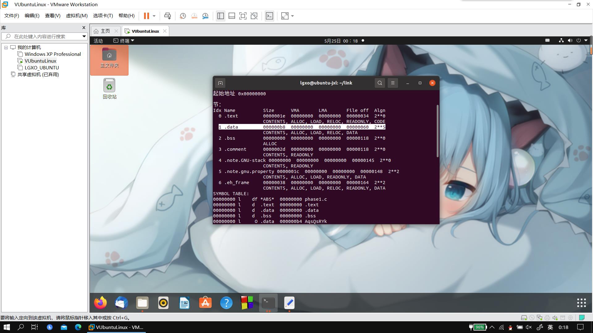This screenshot has width=593, height=333.
Task: Select VUbuntuLinux in the library tree
Action: point(40,61)
